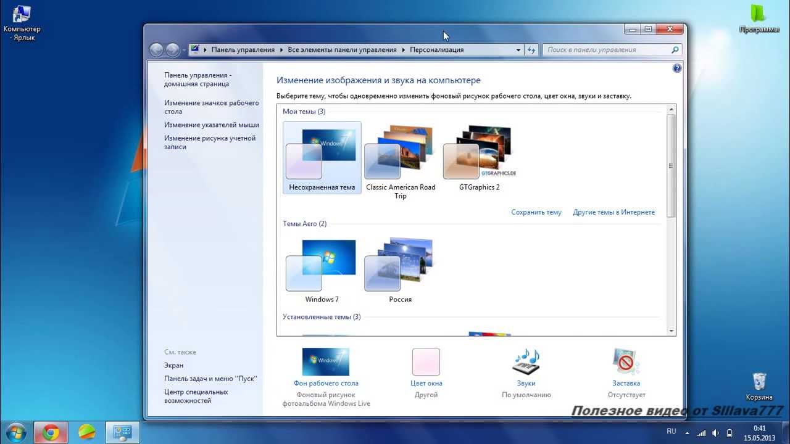Viewport: 790px width, 444px height.
Task: Select the Classic American Road Trip theme
Action: click(401, 162)
